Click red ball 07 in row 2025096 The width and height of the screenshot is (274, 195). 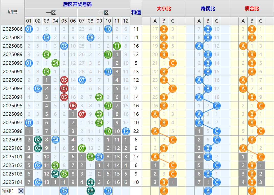click(82, 114)
